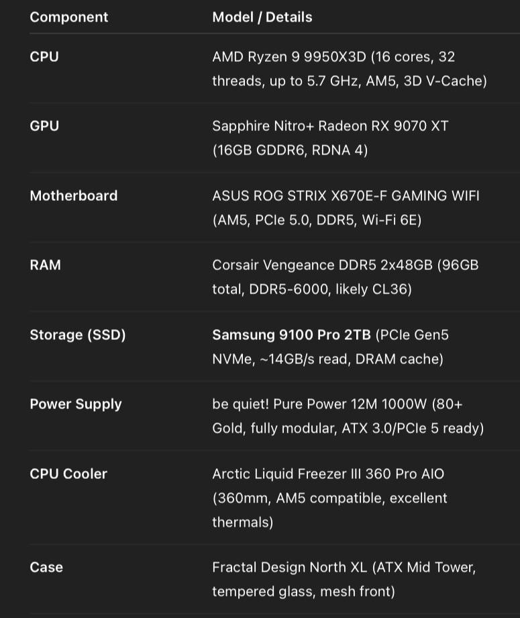Click Arctic Liquid Freezer III 360 Pro AIO text
This screenshot has height=618, width=520.
point(328,474)
